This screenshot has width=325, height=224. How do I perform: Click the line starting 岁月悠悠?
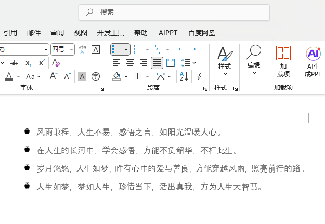pyautogui.click(x=172, y=168)
